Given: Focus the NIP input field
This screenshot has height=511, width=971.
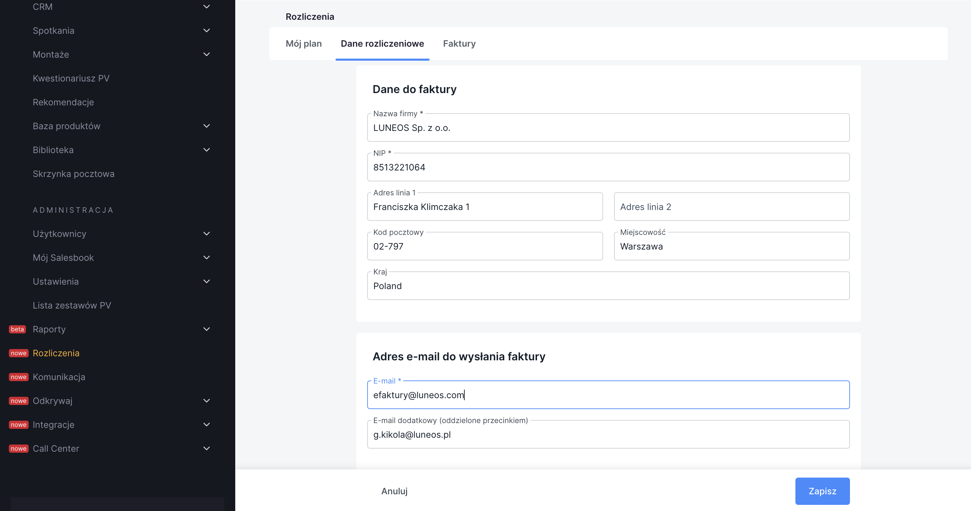Looking at the screenshot, I should click(608, 167).
